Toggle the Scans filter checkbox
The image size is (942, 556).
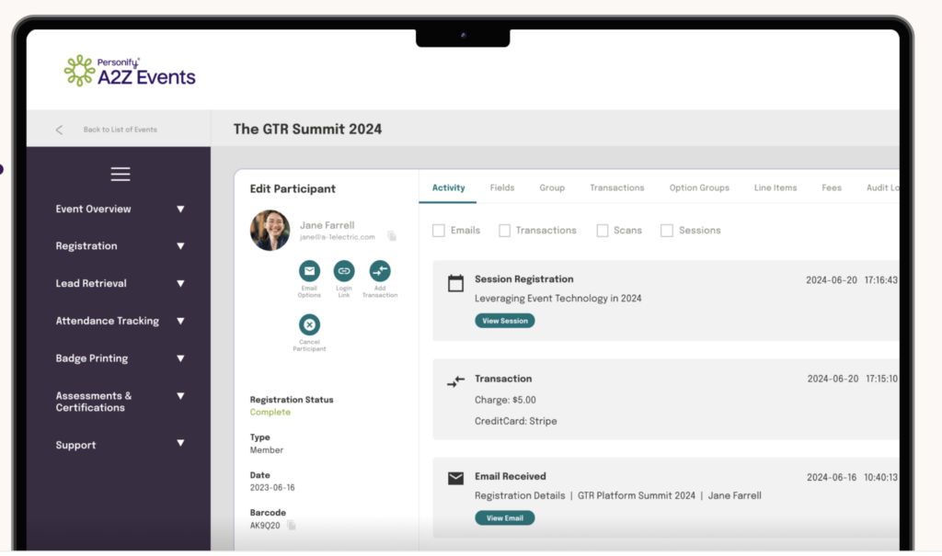coord(603,231)
